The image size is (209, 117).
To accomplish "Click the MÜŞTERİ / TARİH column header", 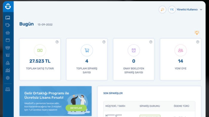I will pyautogui.click(x=115, y=106).
